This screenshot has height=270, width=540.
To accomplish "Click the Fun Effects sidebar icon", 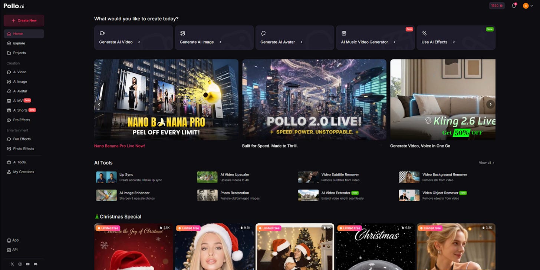I will pyautogui.click(x=9, y=139).
